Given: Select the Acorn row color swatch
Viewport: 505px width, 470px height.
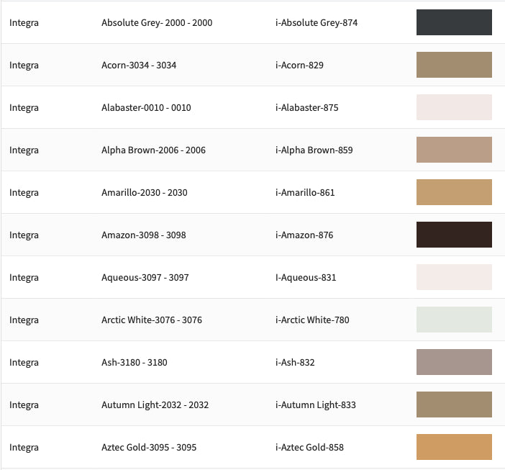Looking at the screenshot, I should (x=454, y=65).
